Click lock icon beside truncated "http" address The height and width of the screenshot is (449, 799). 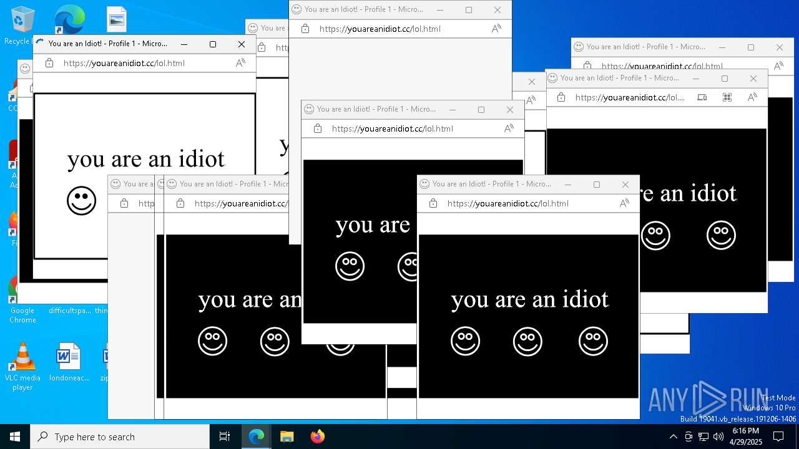click(124, 203)
